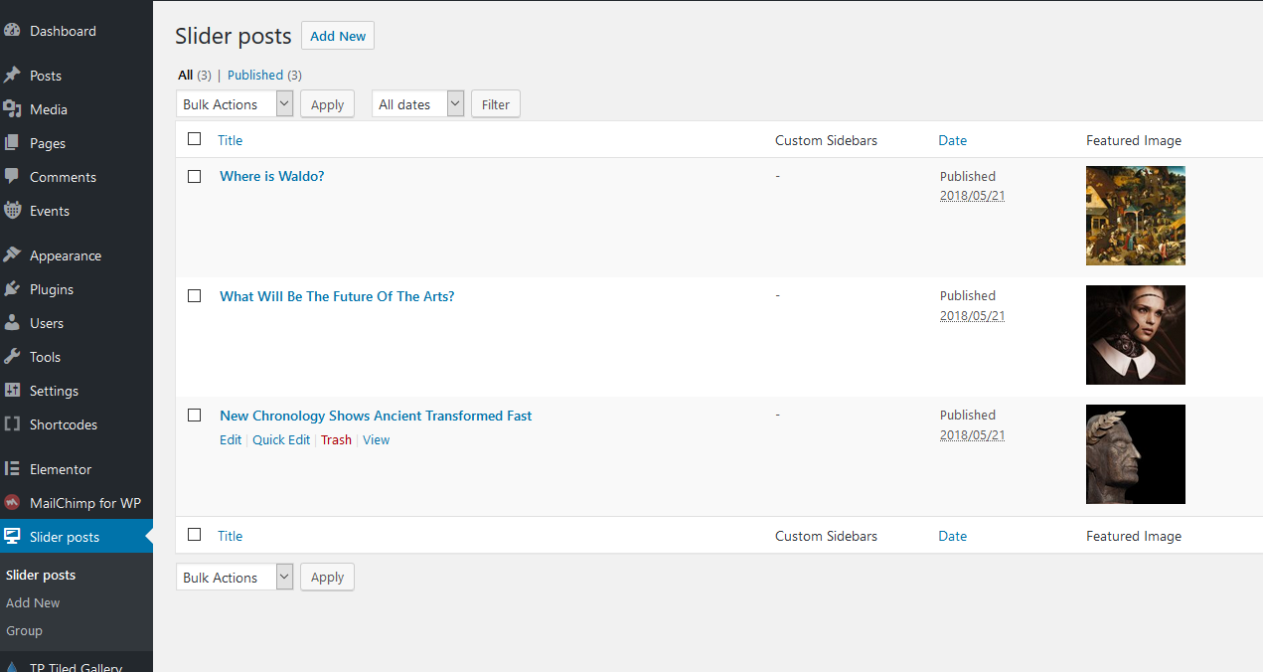
Task: Click the Posts pushpin icon
Action: (x=12, y=76)
